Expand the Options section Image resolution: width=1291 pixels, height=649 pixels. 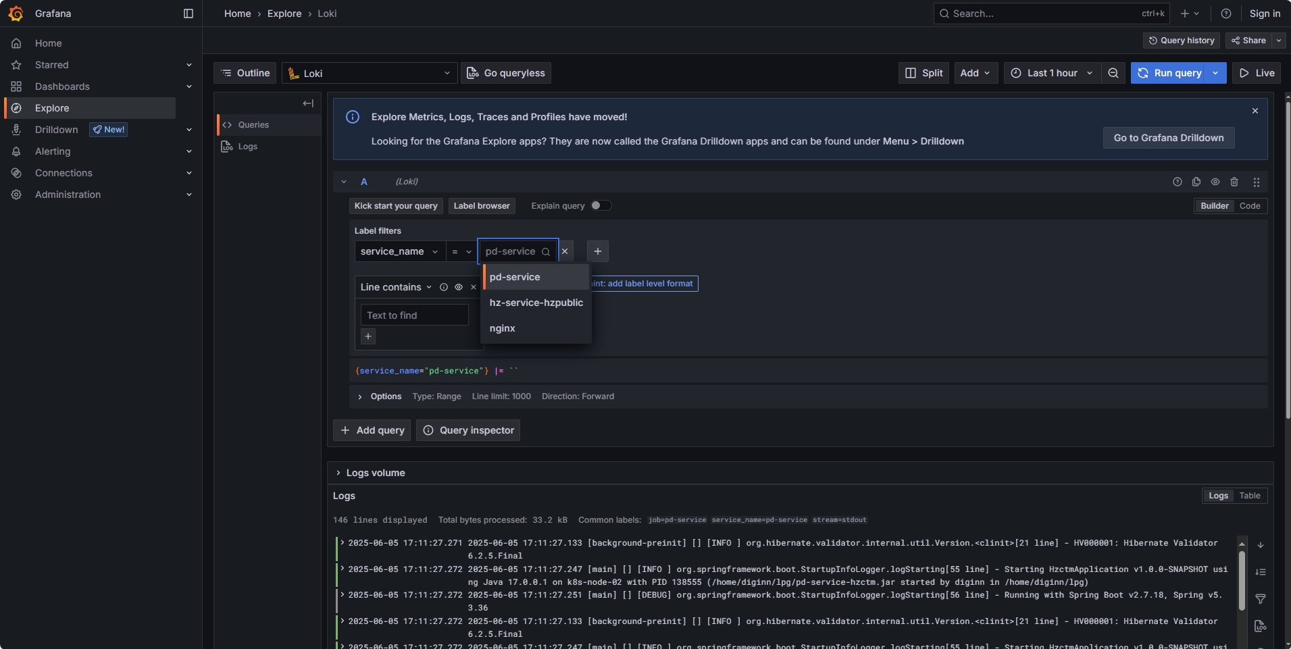click(x=360, y=396)
